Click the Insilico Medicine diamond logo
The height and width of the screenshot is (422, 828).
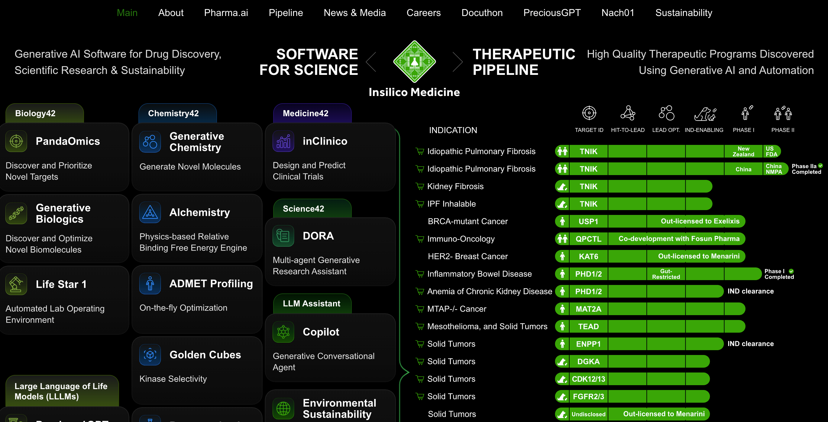tap(414, 62)
